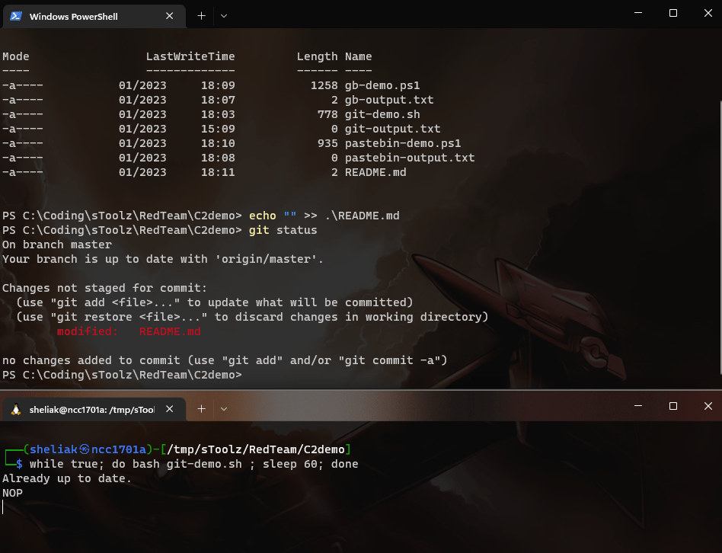The height and width of the screenshot is (553, 722).
Task: Expand the profile dropdown in the sheliak terminal window
Action: coord(224,409)
